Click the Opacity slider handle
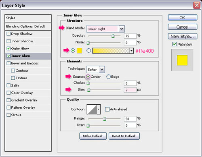Image resolution: width=202 pixels, height=157 pixels. 113,36
